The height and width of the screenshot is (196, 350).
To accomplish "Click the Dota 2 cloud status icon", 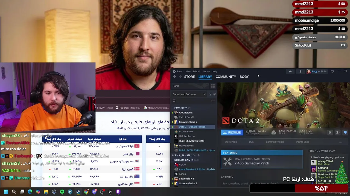I will (274, 133).
